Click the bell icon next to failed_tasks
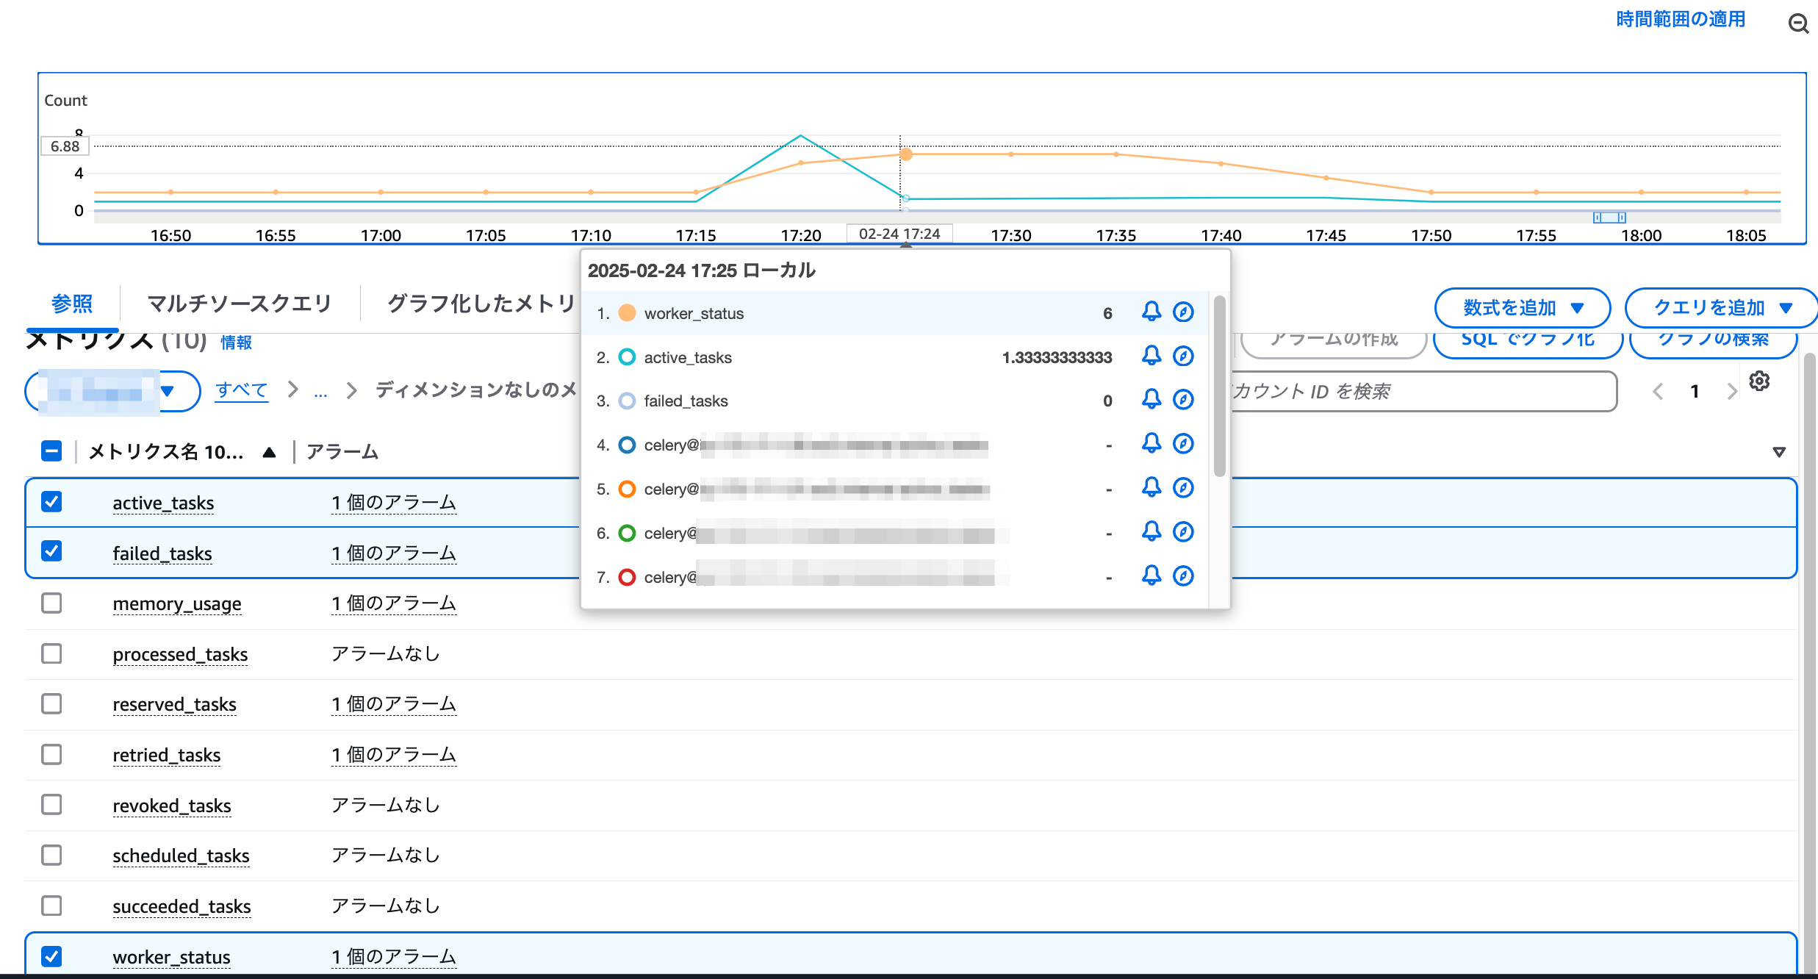Viewport: 1818px width, 979px height. (1151, 401)
